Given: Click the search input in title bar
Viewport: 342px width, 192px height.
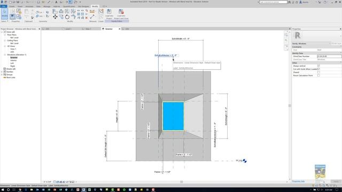Looking at the screenshot, I should tap(273, 2).
